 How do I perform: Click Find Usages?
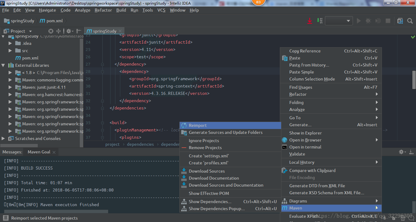331,87
